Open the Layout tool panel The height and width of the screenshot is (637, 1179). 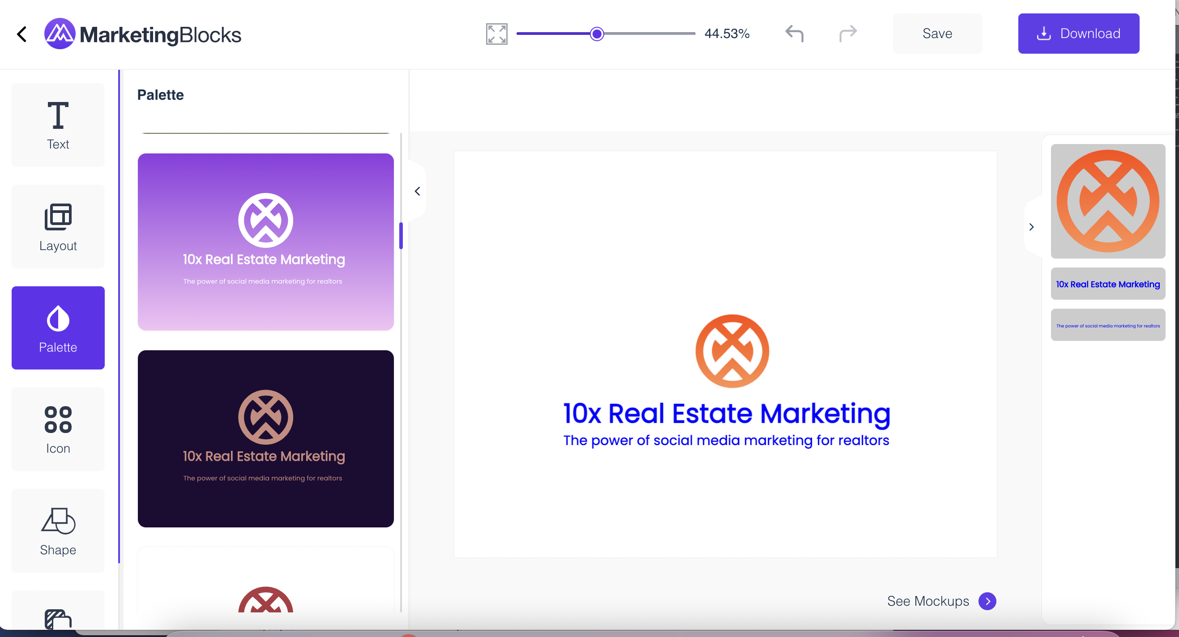(x=58, y=227)
